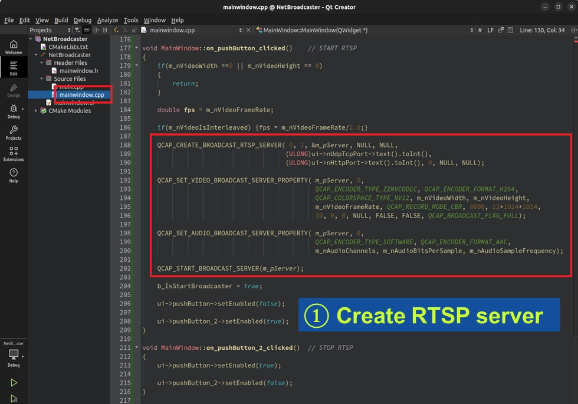The width and height of the screenshot is (578, 404).
Task: Open the code model inspector icon
Action: 501,30
